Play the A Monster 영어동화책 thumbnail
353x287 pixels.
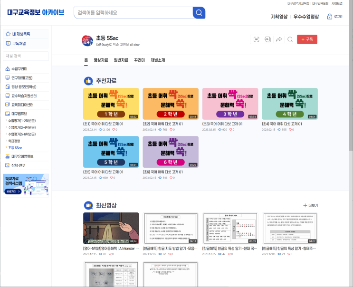tap(111, 228)
